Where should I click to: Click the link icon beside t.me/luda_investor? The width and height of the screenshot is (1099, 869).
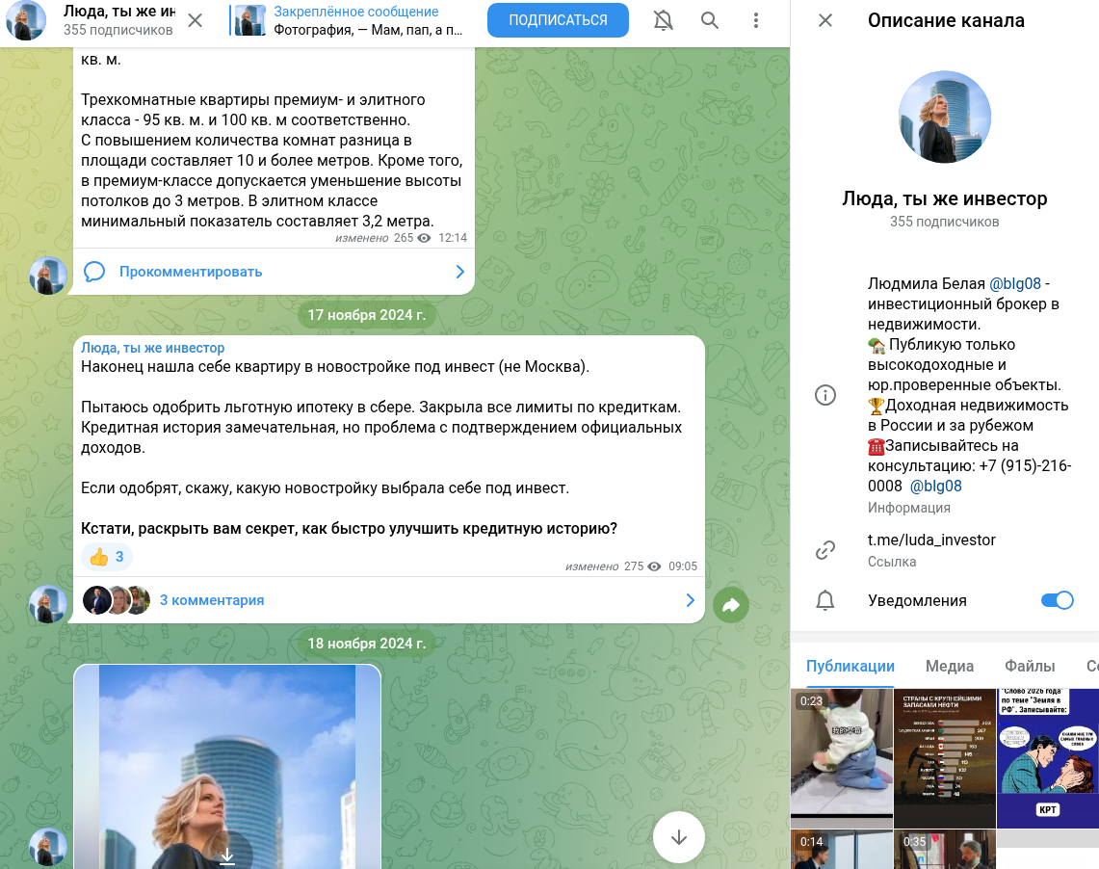pyautogui.click(x=824, y=550)
